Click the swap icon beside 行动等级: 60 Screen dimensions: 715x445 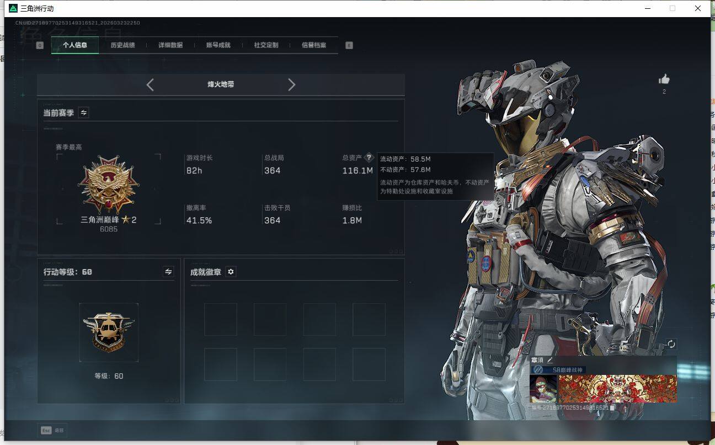tap(168, 271)
